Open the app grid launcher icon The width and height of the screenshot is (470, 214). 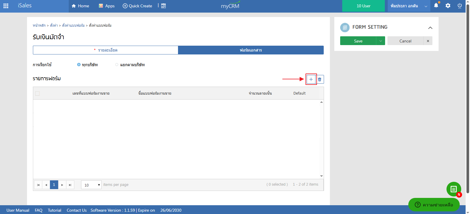tap(6, 6)
